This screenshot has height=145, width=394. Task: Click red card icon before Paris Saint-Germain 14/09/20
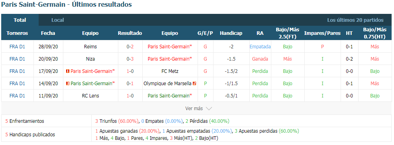click(x=67, y=84)
